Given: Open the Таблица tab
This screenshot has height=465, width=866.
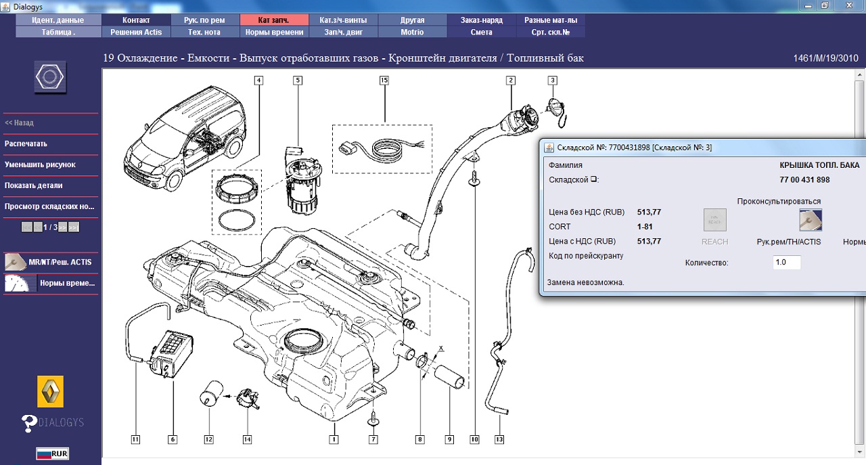Looking at the screenshot, I should [x=58, y=32].
